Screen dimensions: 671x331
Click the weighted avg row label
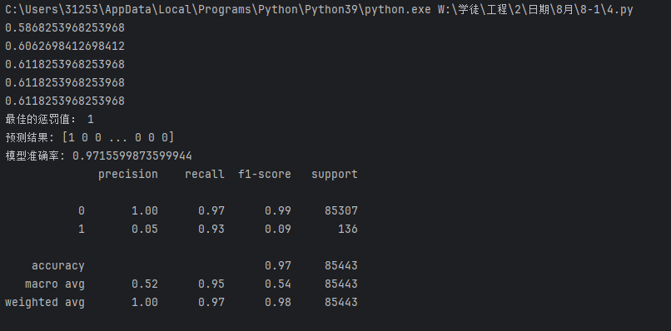point(45,303)
